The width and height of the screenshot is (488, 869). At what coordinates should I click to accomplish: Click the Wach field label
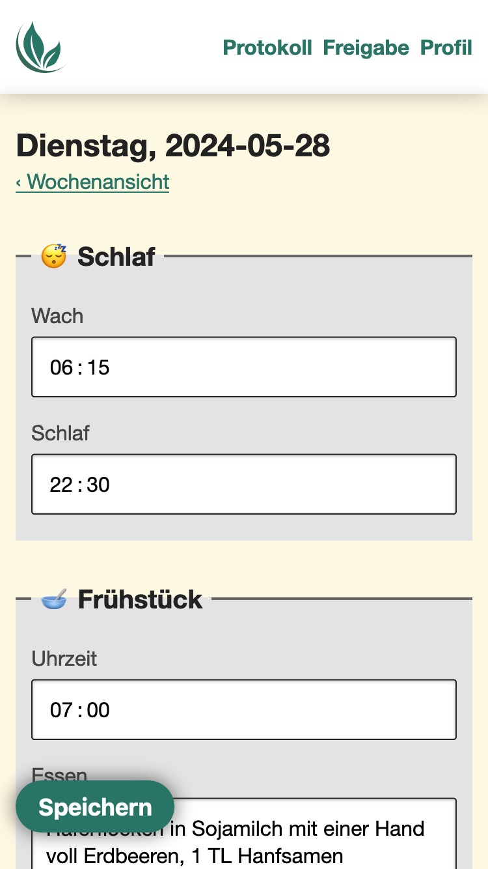click(x=57, y=316)
